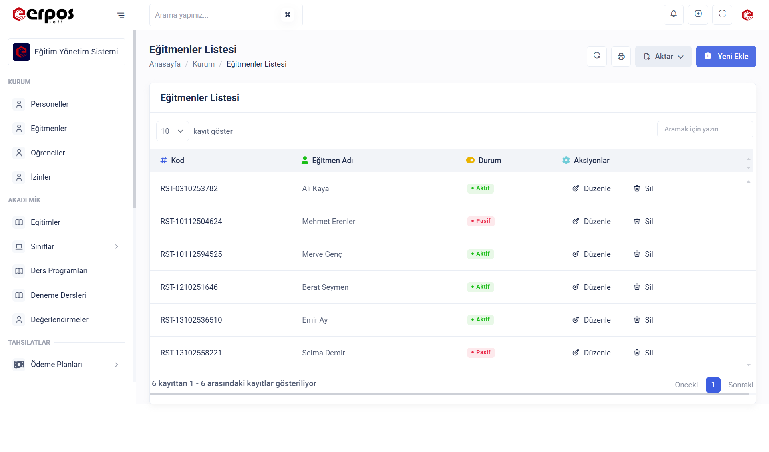
Task: Click the horizontal scrollbar below the table
Action: click(x=449, y=394)
